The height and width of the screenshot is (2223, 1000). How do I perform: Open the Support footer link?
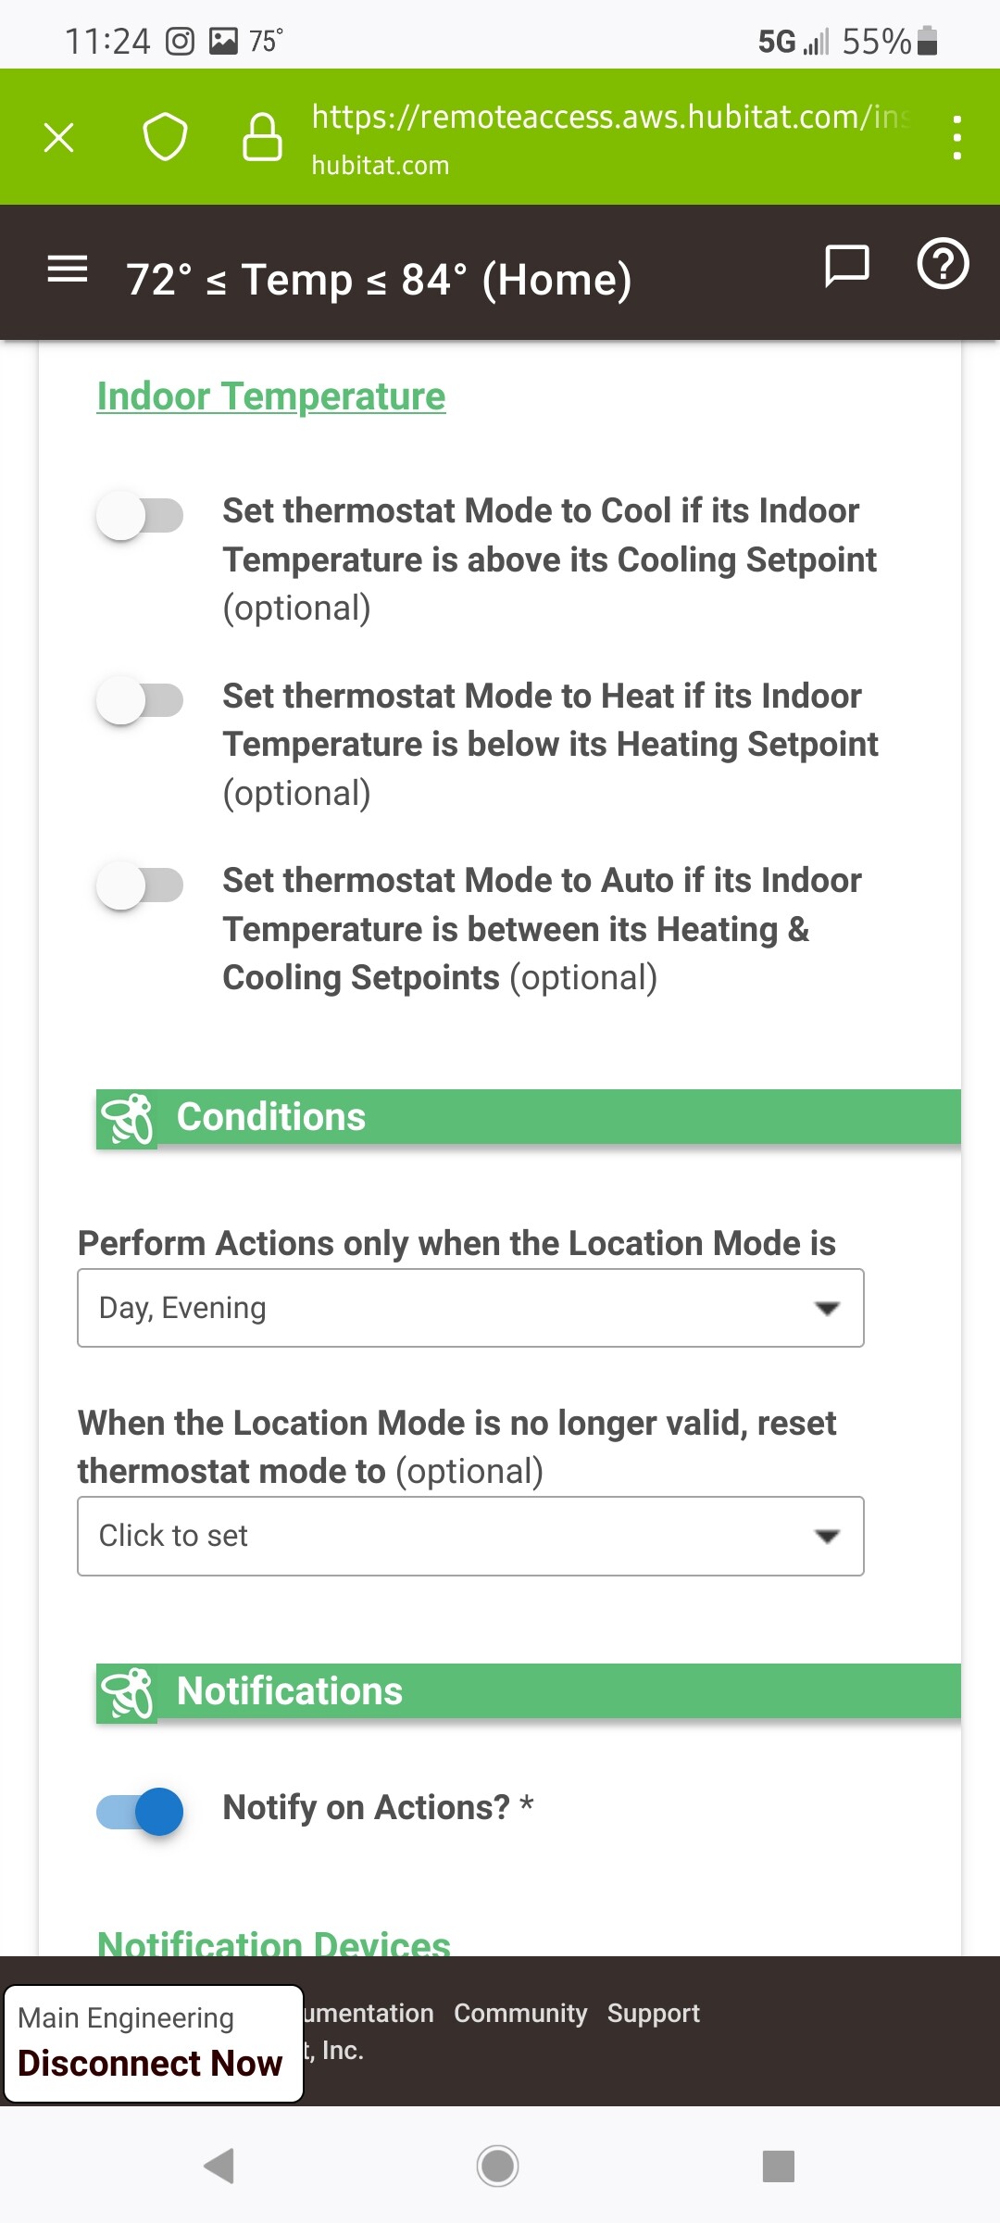click(x=654, y=2014)
